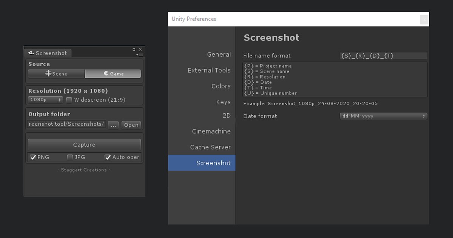This screenshot has width=453, height=238.
Task: Click the output folder path field
Action: coord(67,124)
